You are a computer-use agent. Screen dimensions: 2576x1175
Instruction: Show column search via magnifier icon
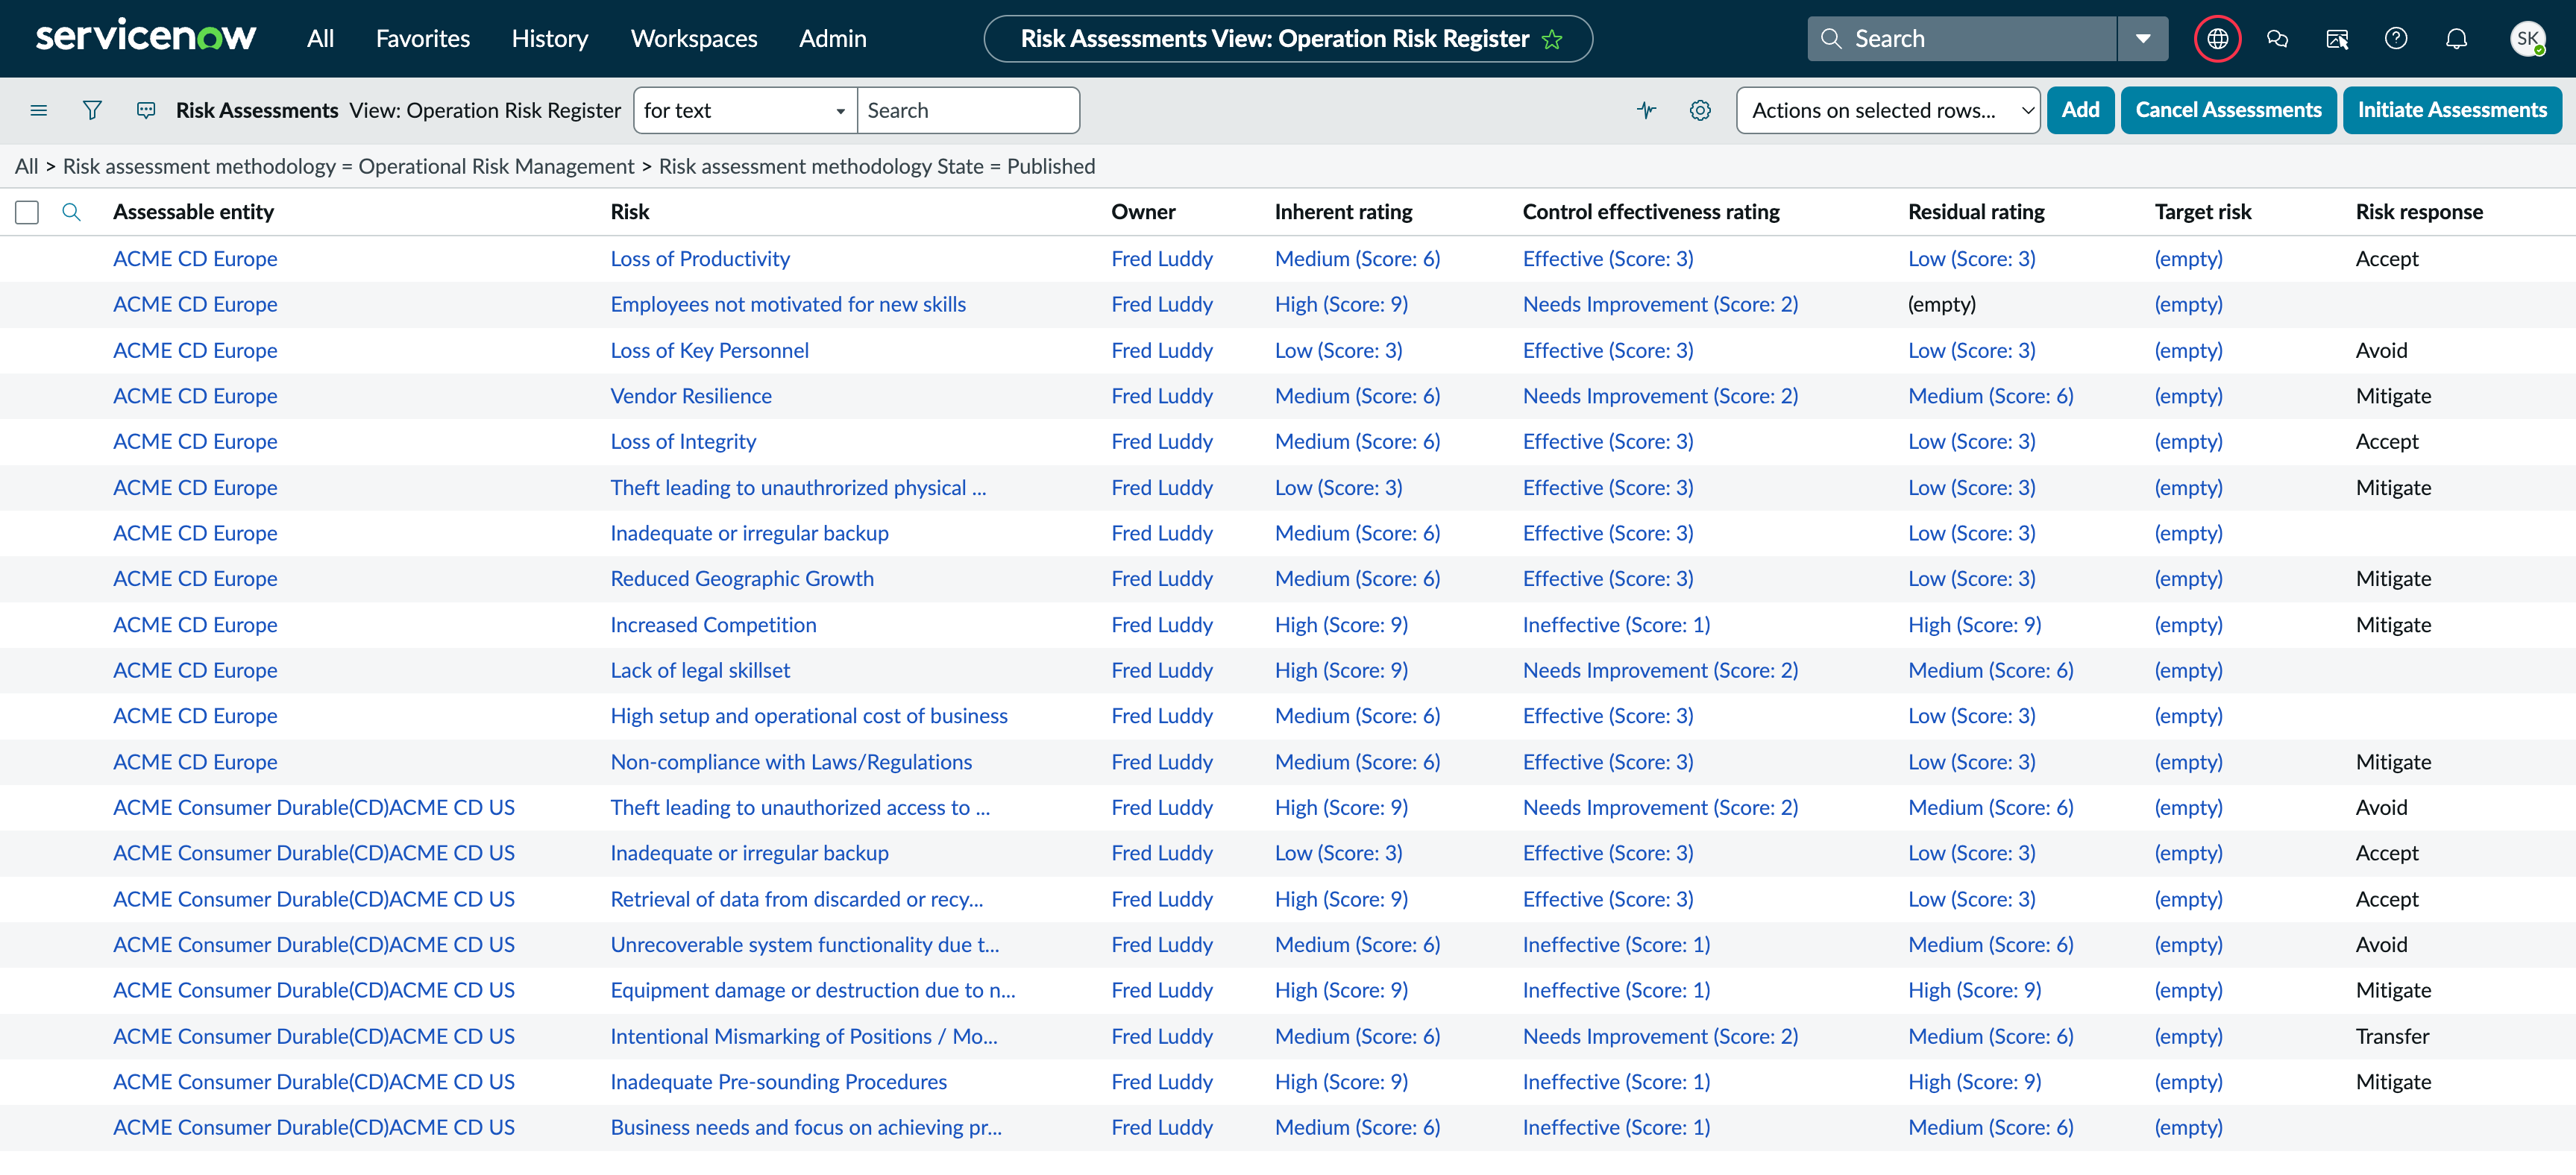71,211
